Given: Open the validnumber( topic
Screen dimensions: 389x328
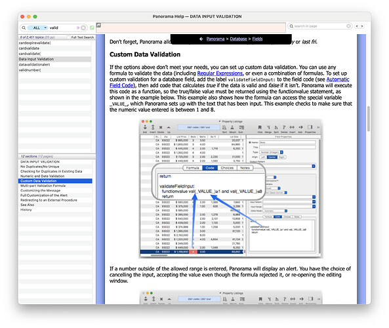Looking at the screenshot, I should tap(54, 70).
